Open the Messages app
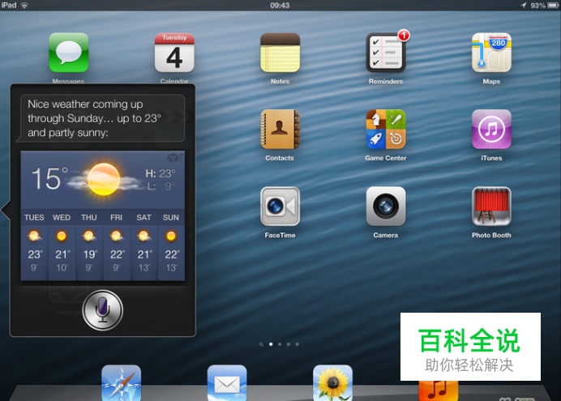This screenshot has width=561, height=401. coord(68,53)
